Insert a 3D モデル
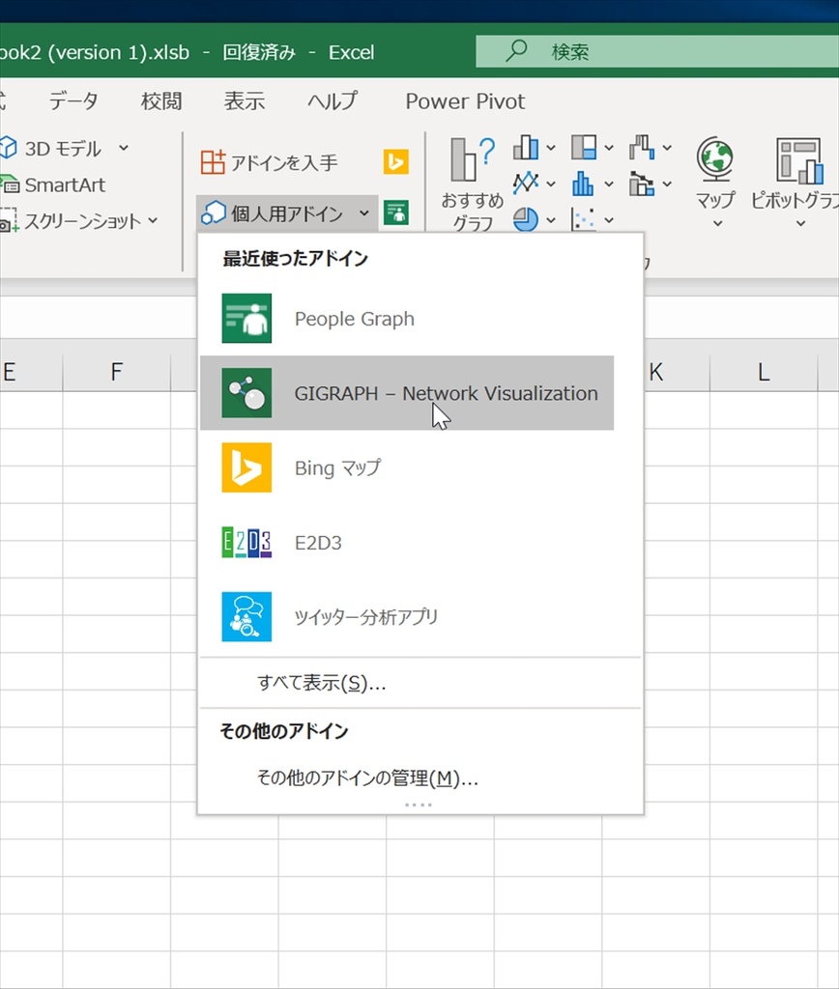839x989 pixels. click(50, 148)
